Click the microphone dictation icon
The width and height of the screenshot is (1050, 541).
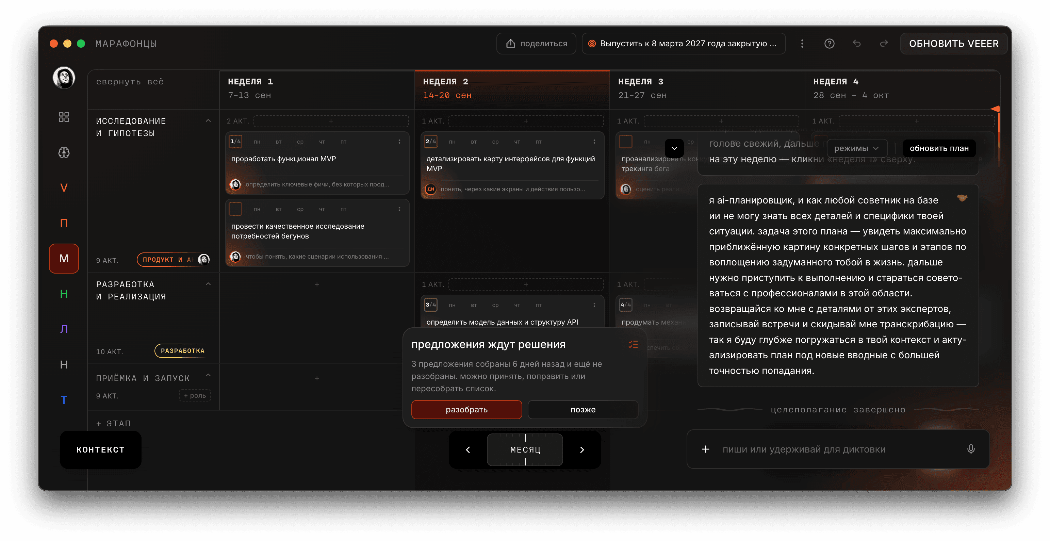pos(971,449)
